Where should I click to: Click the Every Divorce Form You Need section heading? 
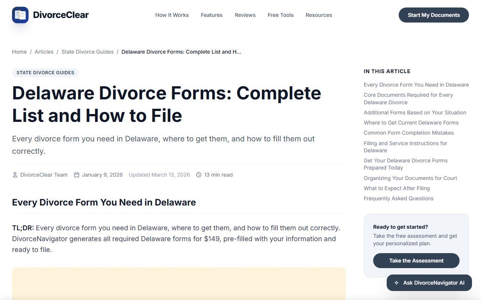point(104,202)
